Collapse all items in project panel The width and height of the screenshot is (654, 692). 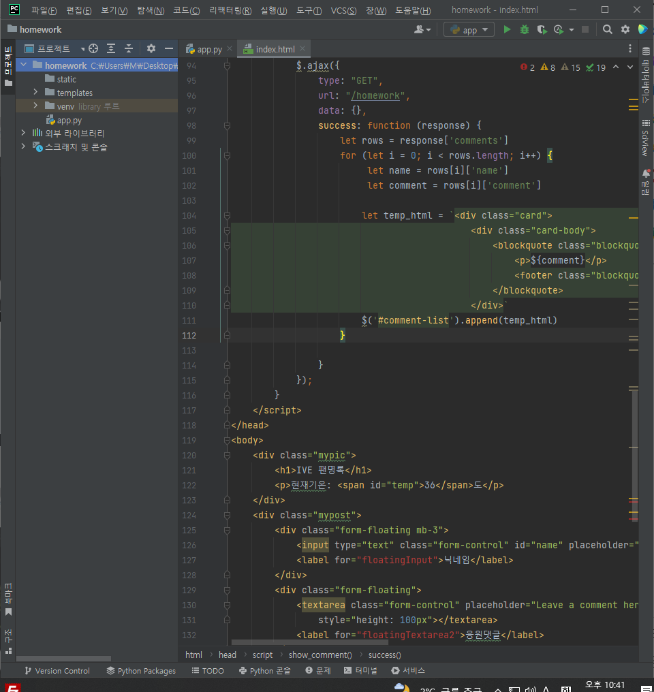coord(129,48)
